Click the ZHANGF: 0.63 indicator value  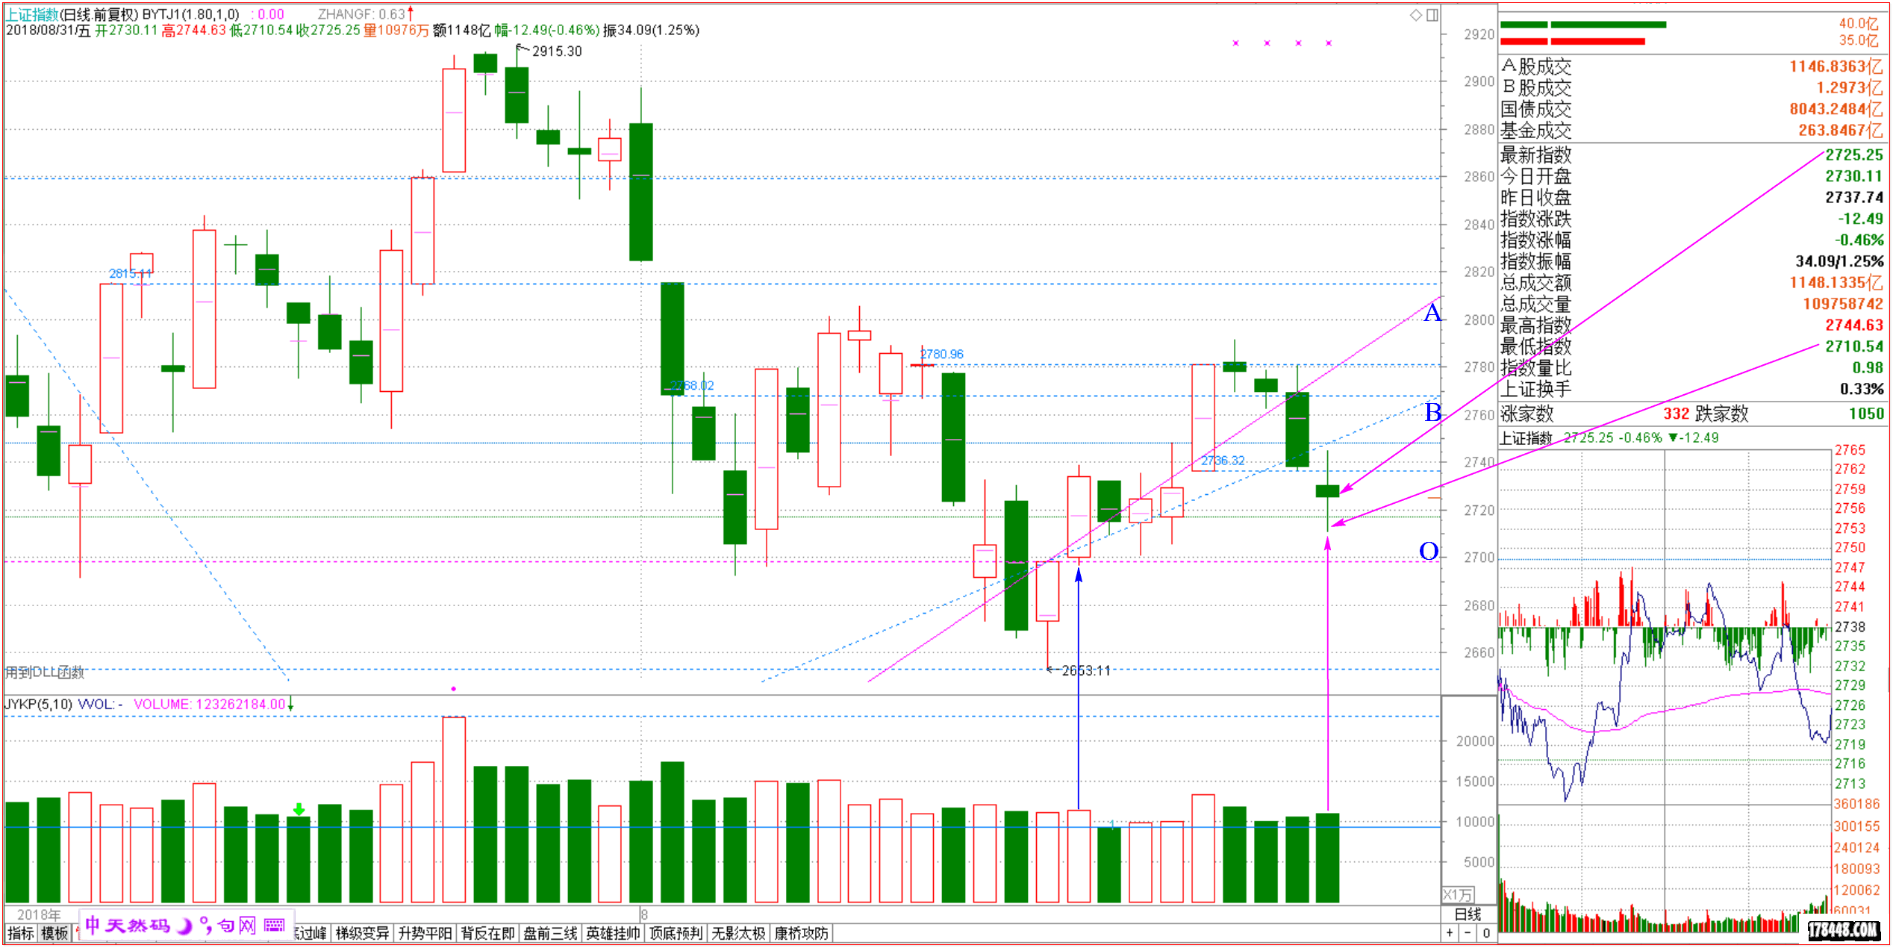[362, 14]
